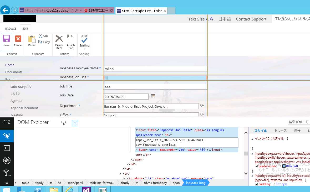Open the Debugger bug icon in F12 sidebar

(x=7, y=160)
